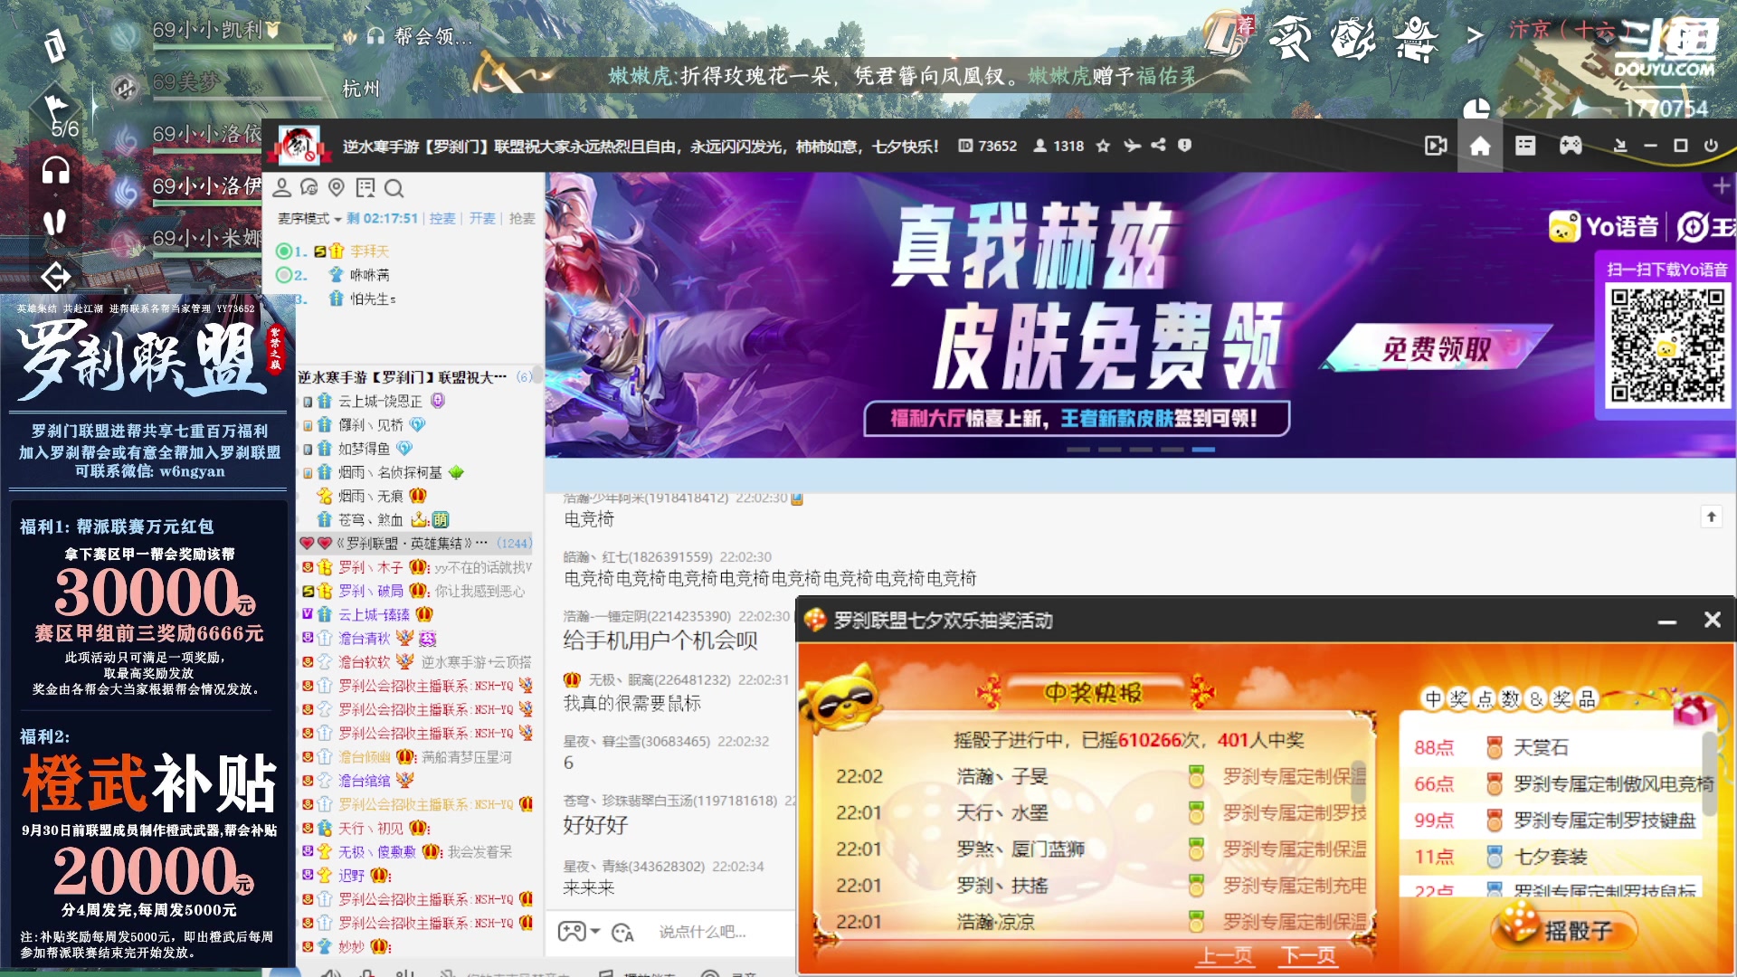Select user 云上城-饶恩正 in channel list
The image size is (1737, 977).
point(380,401)
